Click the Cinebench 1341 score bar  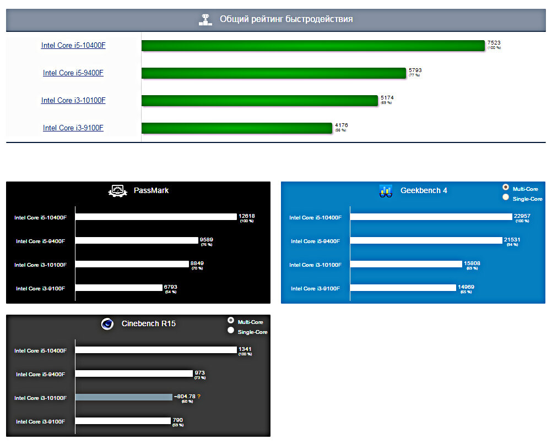coord(156,350)
